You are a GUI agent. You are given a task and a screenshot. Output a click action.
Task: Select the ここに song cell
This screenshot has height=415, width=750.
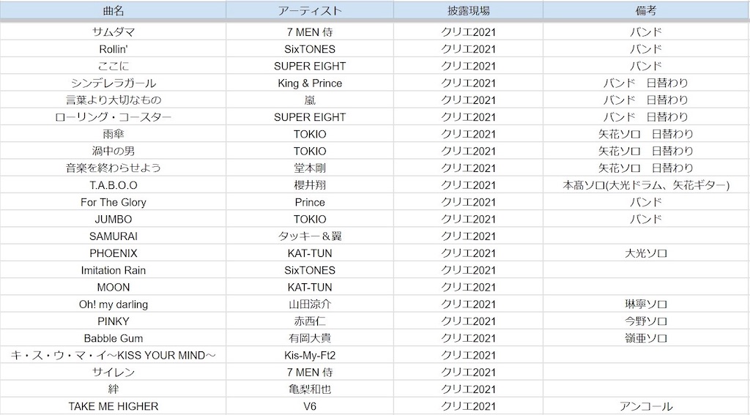(114, 66)
